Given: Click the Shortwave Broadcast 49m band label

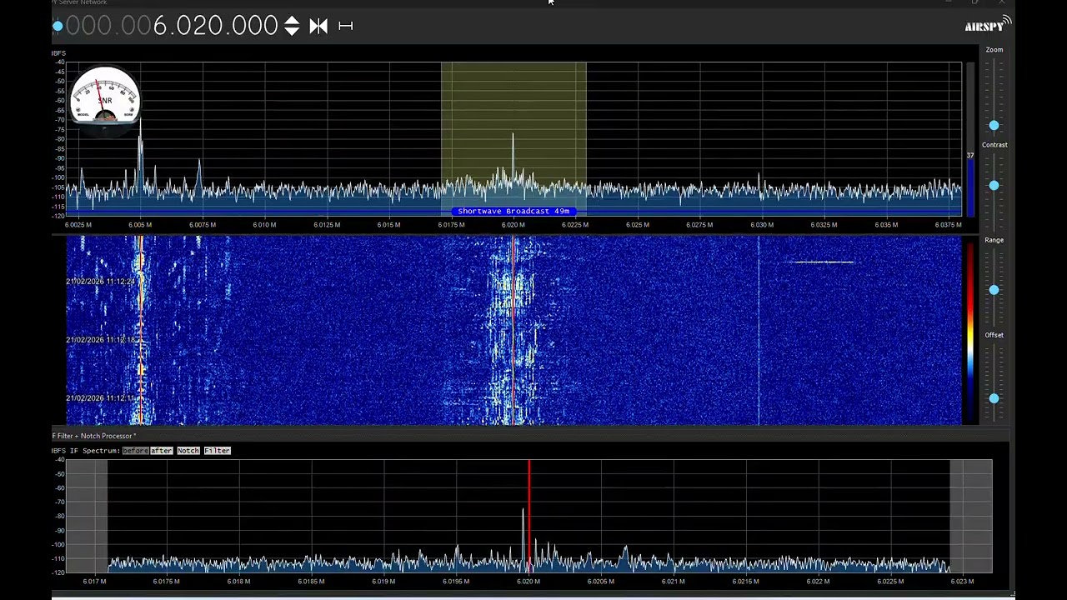Looking at the screenshot, I should click(x=513, y=212).
